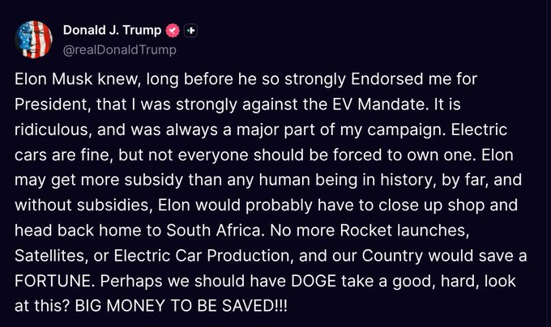551x327 pixels.
Task: Open the @realDonaldTrump handle link
Action: tap(119, 49)
